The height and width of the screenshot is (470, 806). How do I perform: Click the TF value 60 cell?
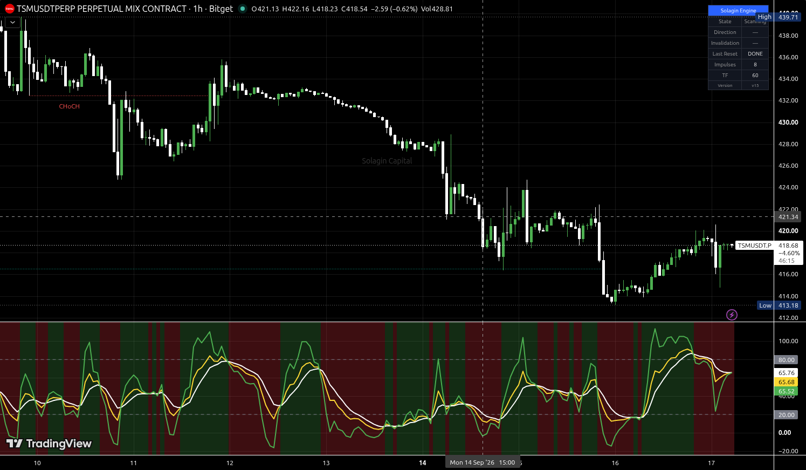click(x=755, y=76)
